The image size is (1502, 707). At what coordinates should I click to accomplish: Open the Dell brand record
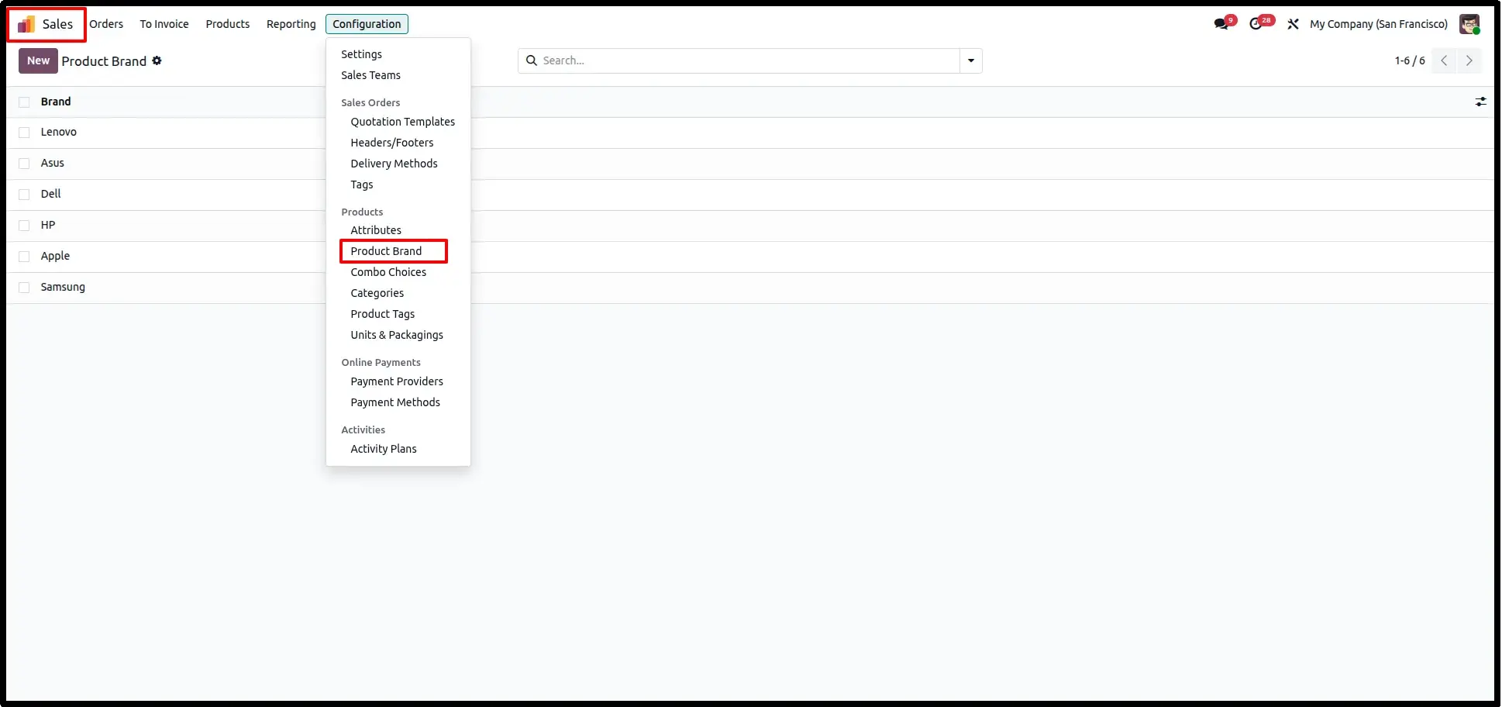click(50, 195)
